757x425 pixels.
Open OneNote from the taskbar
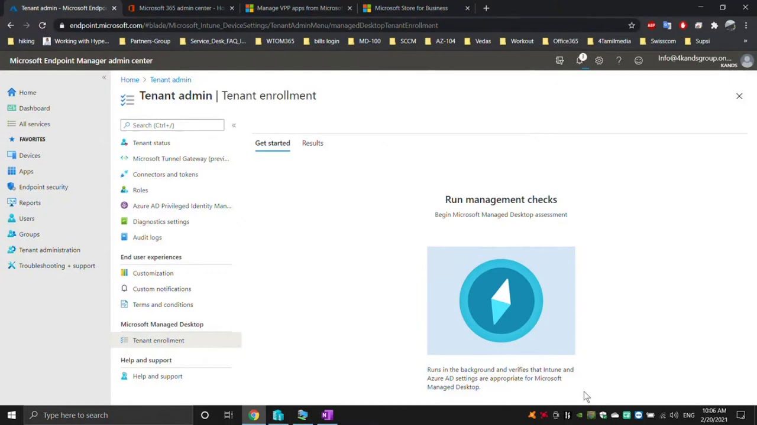coord(327,415)
